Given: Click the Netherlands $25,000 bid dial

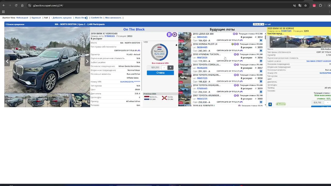Looking at the screenshot, I should point(160,52).
